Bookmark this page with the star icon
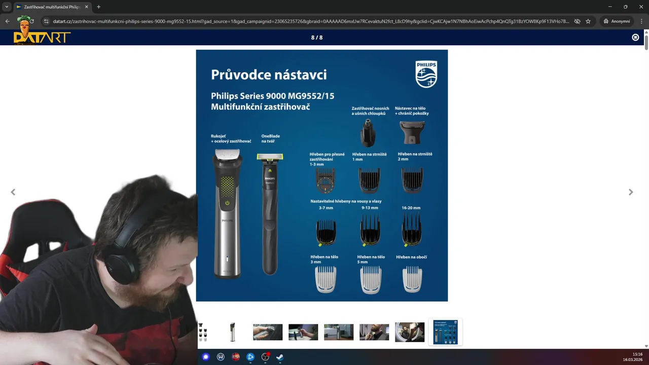The width and height of the screenshot is (649, 365). [588, 21]
